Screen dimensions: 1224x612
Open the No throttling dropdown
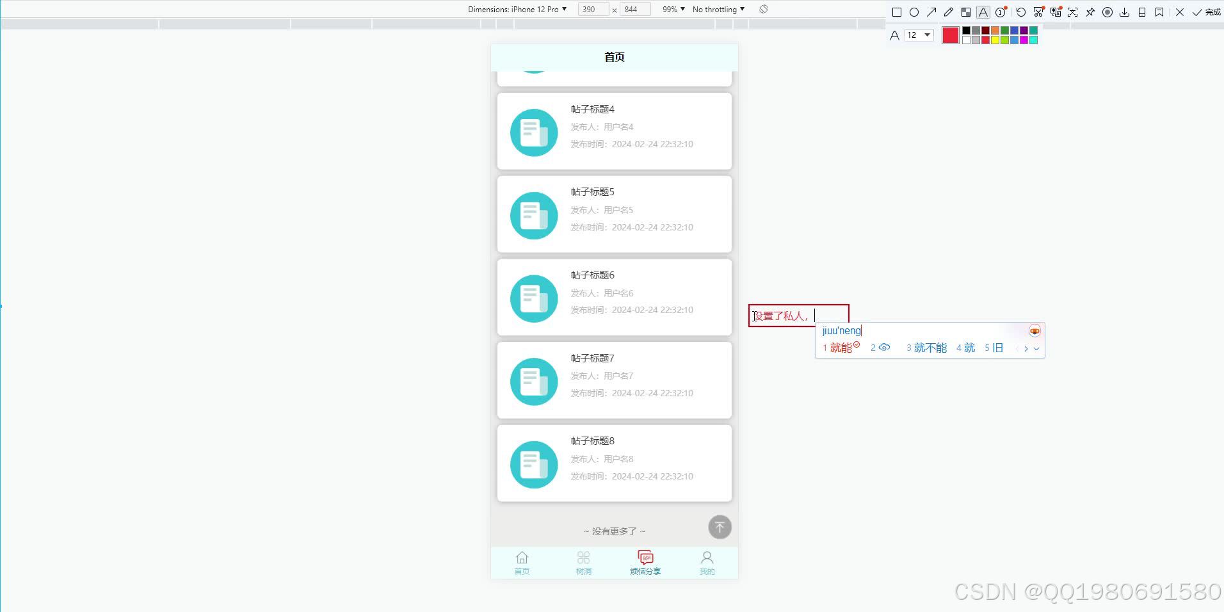click(718, 10)
